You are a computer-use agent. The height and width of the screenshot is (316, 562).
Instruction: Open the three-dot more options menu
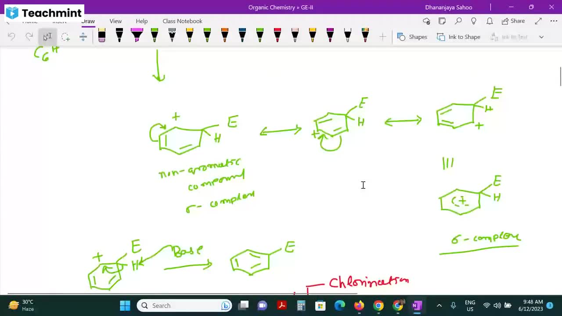(554, 21)
